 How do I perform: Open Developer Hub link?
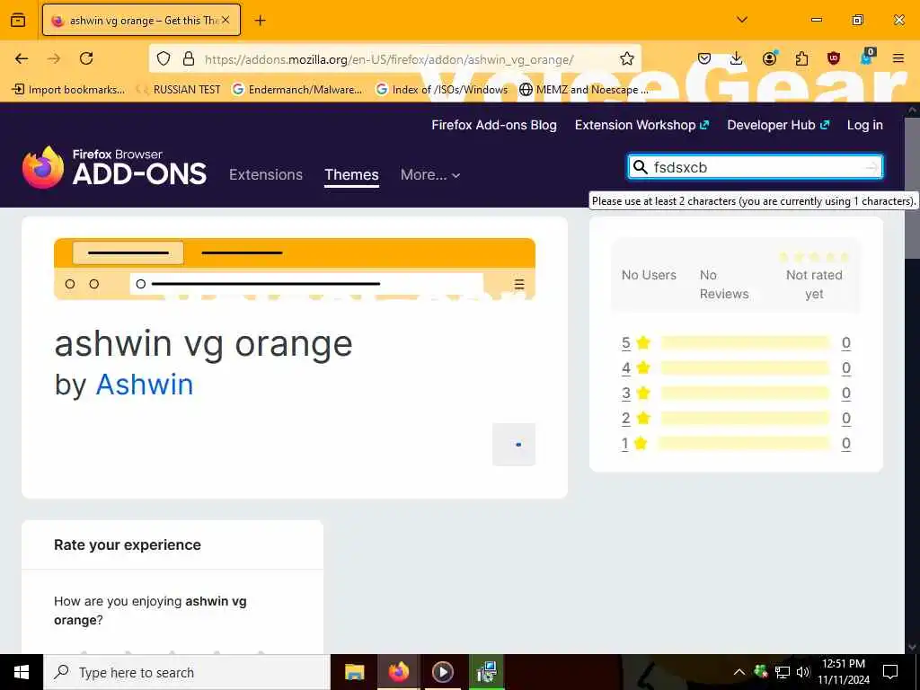(x=778, y=125)
